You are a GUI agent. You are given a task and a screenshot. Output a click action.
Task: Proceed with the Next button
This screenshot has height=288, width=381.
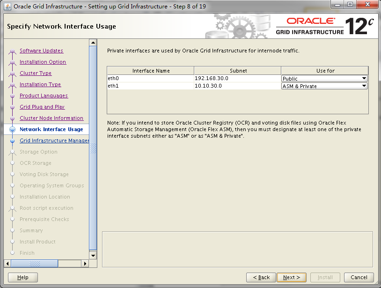coord(292,277)
